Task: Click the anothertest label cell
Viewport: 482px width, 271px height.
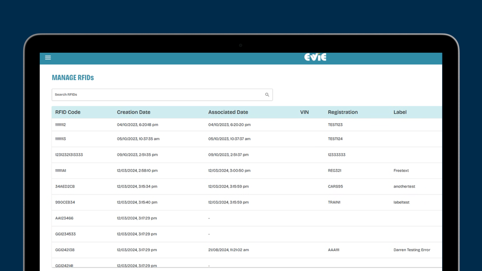Action: point(404,186)
